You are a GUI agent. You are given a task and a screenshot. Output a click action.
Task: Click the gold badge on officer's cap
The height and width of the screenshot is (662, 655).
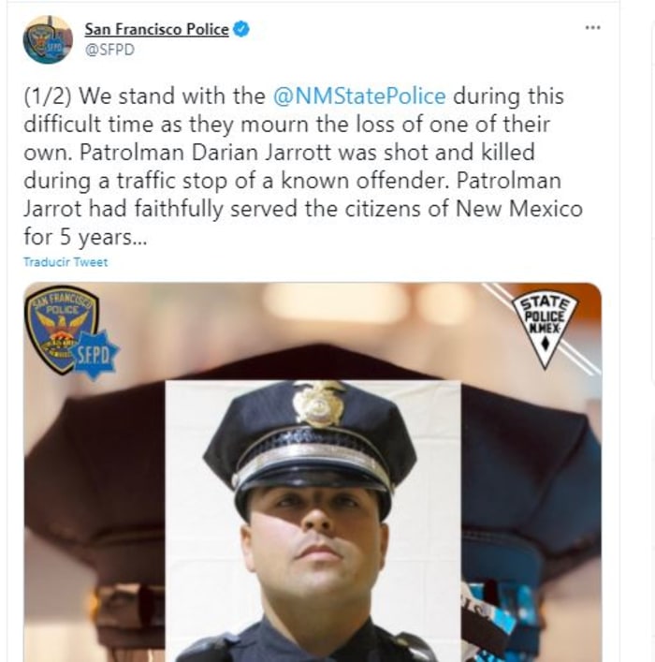click(x=319, y=404)
